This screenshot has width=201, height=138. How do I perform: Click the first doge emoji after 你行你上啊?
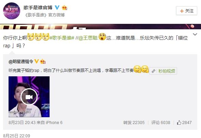(x=31, y=37)
